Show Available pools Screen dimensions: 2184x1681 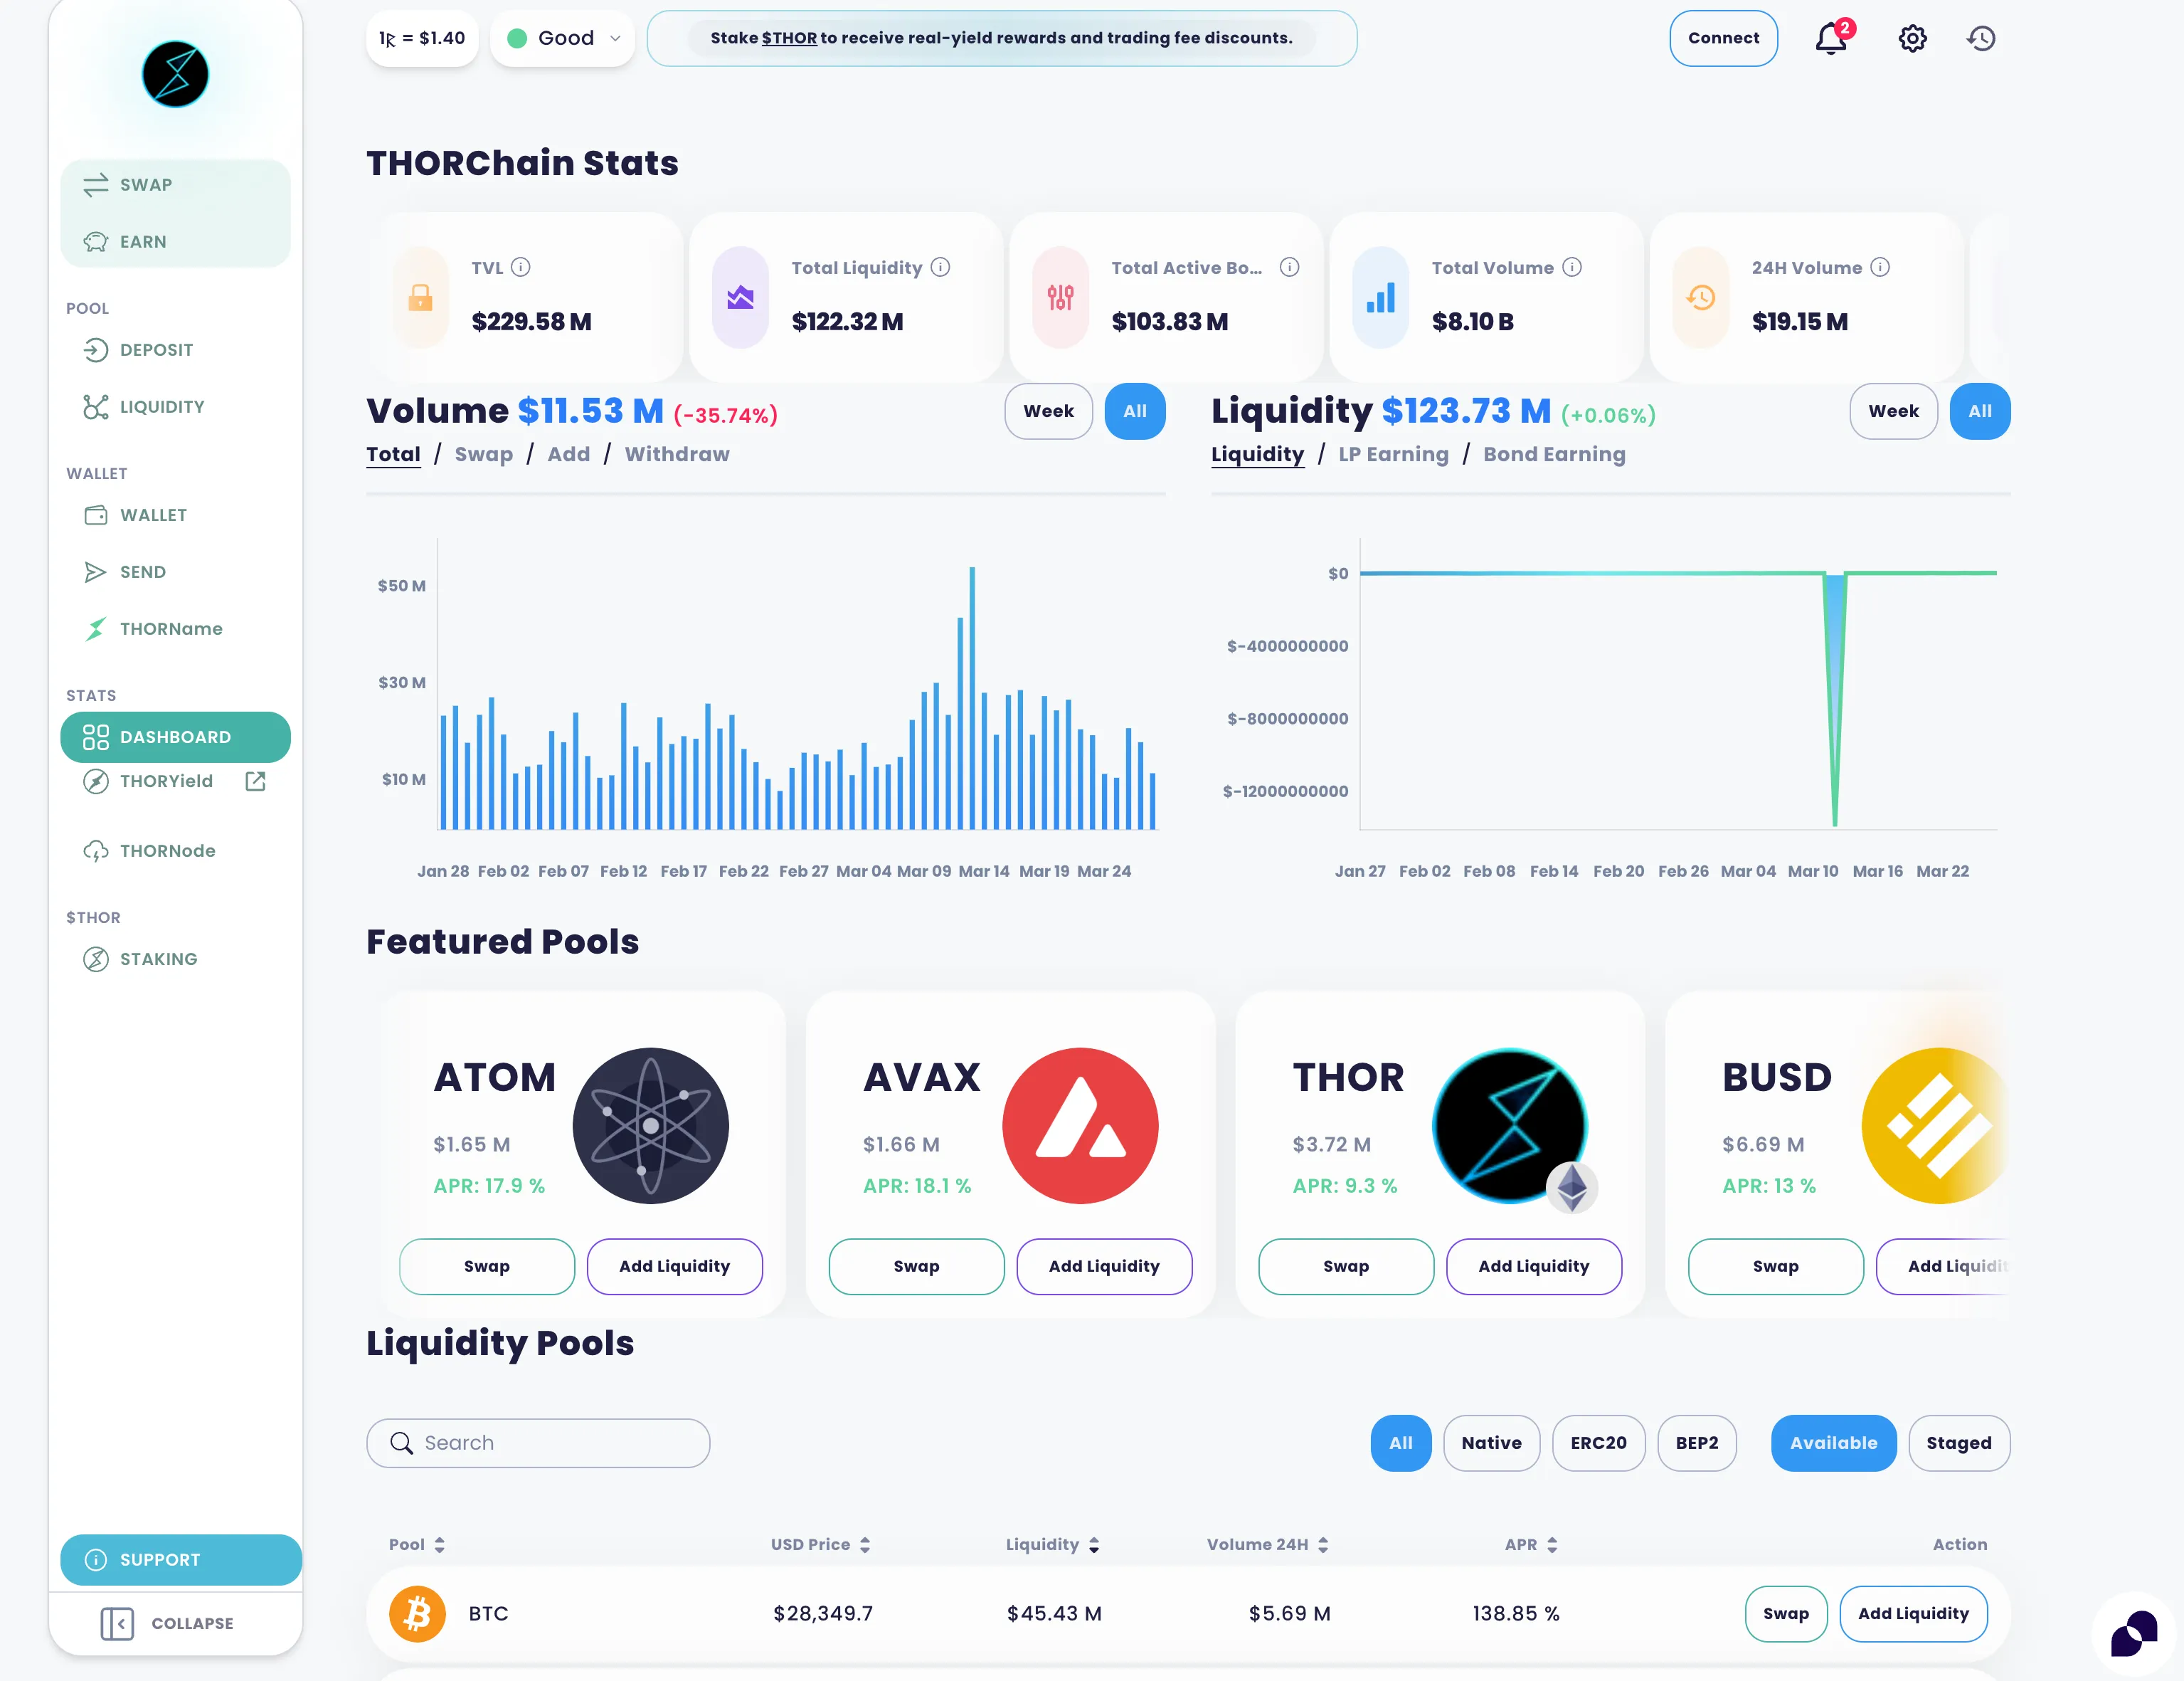coord(1833,1443)
